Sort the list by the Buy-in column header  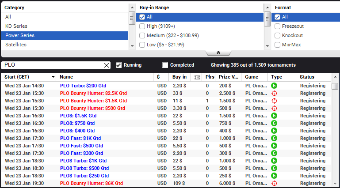point(179,77)
